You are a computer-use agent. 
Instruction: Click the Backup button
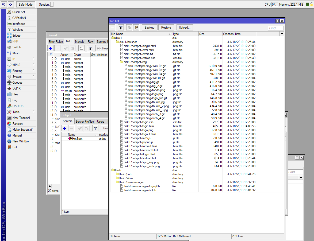(150, 27)
